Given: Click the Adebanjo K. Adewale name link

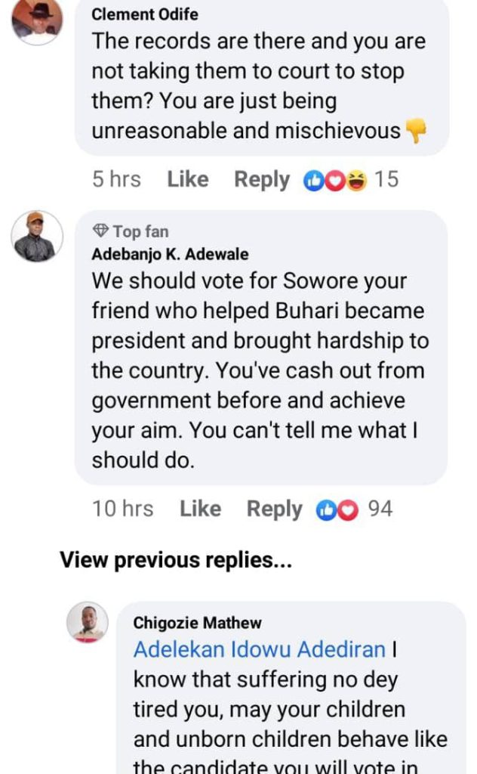Looking at the screenshot, I should point(170,255).
